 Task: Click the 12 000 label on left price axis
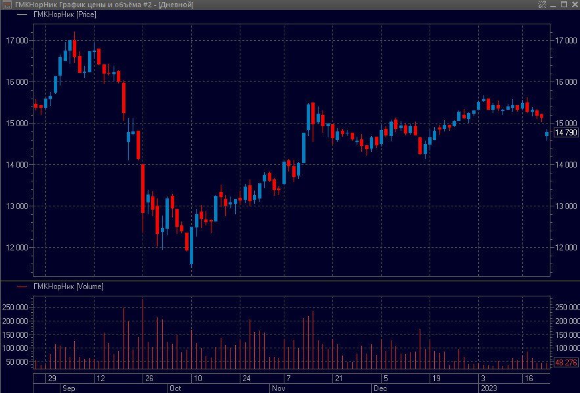tap(16, 248)
